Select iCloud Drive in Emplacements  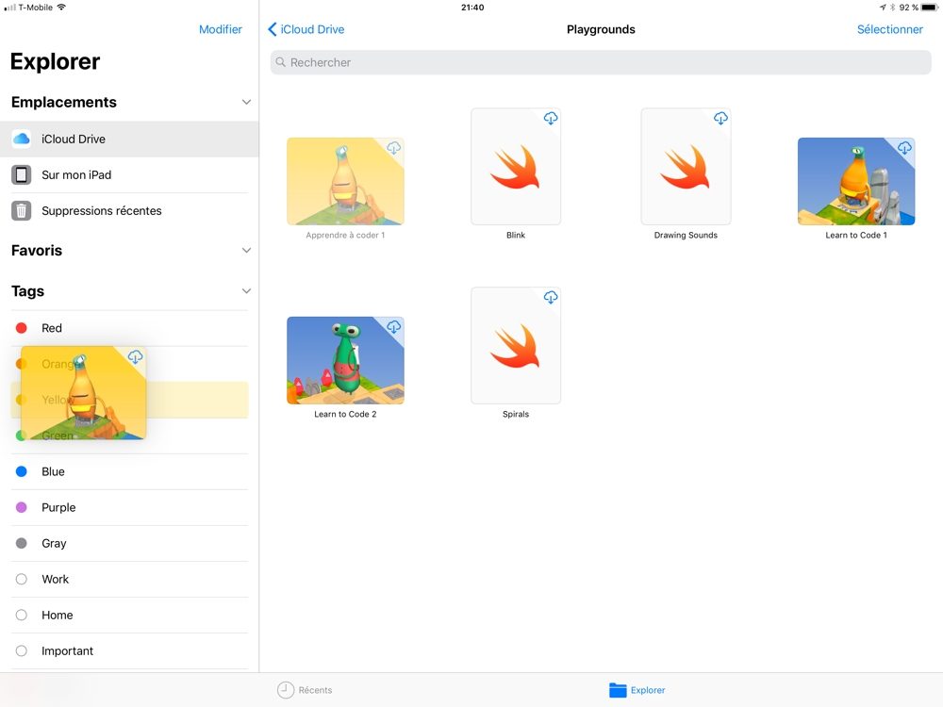129,139
